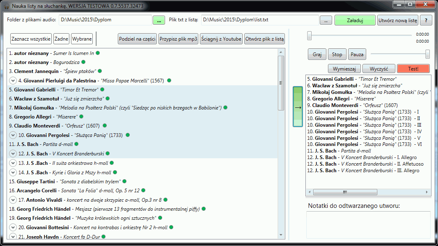Browse list txt file with gray ellipsis button
This screenshot has height=246, width=438.
tap(326, 20)
